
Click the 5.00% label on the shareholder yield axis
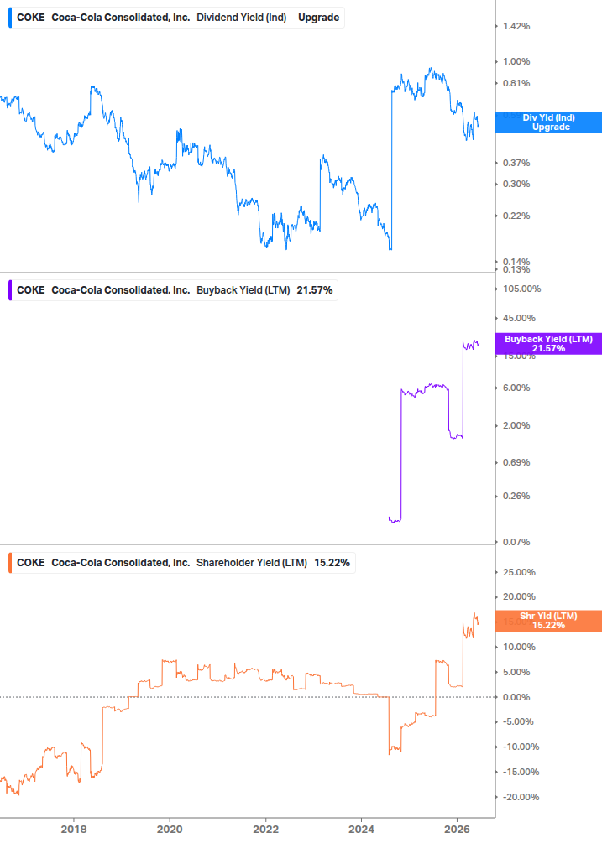click(516, 672)
